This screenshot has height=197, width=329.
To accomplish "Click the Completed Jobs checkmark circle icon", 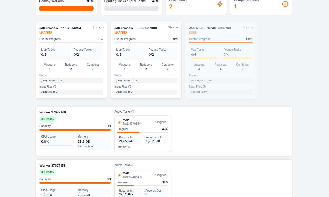I will 285,4.
